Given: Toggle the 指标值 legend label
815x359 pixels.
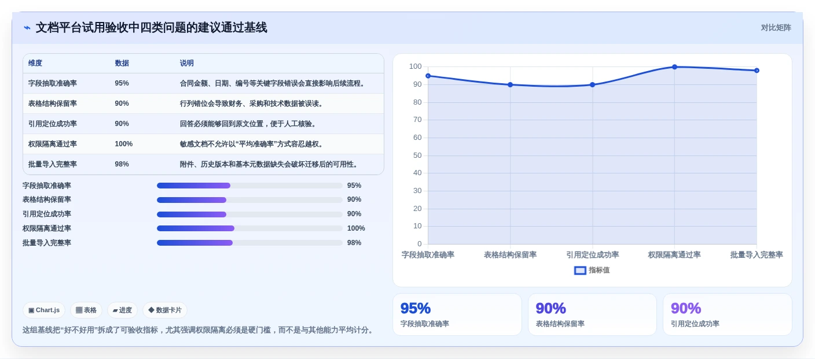Looking at the screenshot, I should [x=599, y=271].
